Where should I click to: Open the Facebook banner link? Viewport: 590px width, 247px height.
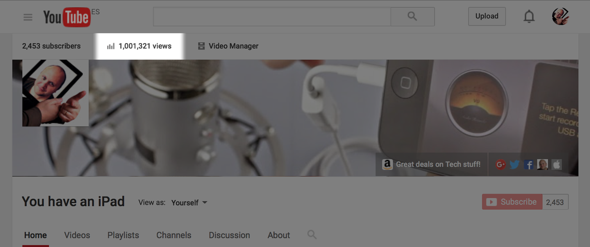coord(529,165)
